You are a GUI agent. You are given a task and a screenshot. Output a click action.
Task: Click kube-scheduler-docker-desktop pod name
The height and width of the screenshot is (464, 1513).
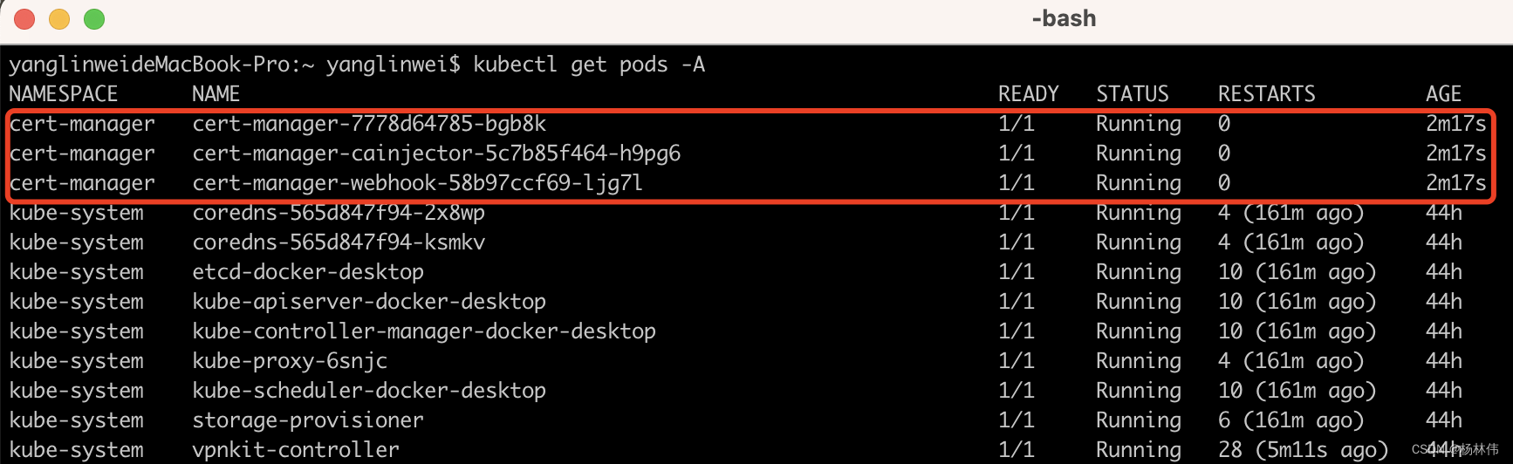(369, 391)
